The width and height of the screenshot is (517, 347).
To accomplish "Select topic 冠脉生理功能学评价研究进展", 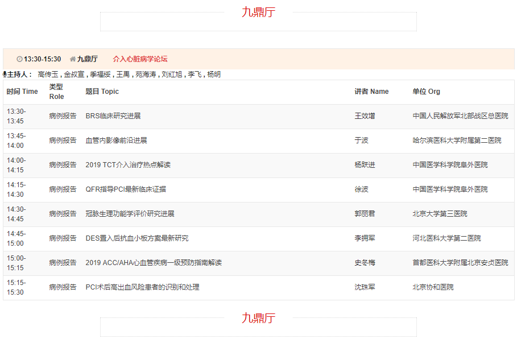I will click(130, 213).
